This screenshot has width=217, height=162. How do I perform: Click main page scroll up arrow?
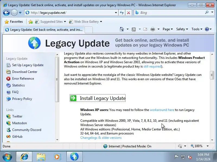tap(212, 54)
